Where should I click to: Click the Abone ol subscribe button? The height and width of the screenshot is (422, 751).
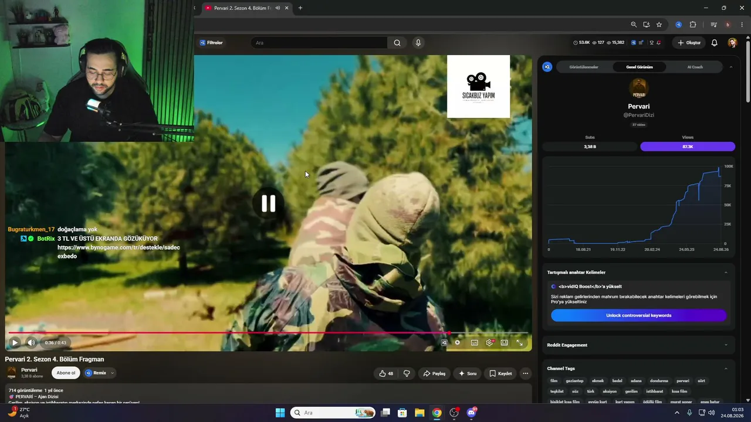point(66,373)
